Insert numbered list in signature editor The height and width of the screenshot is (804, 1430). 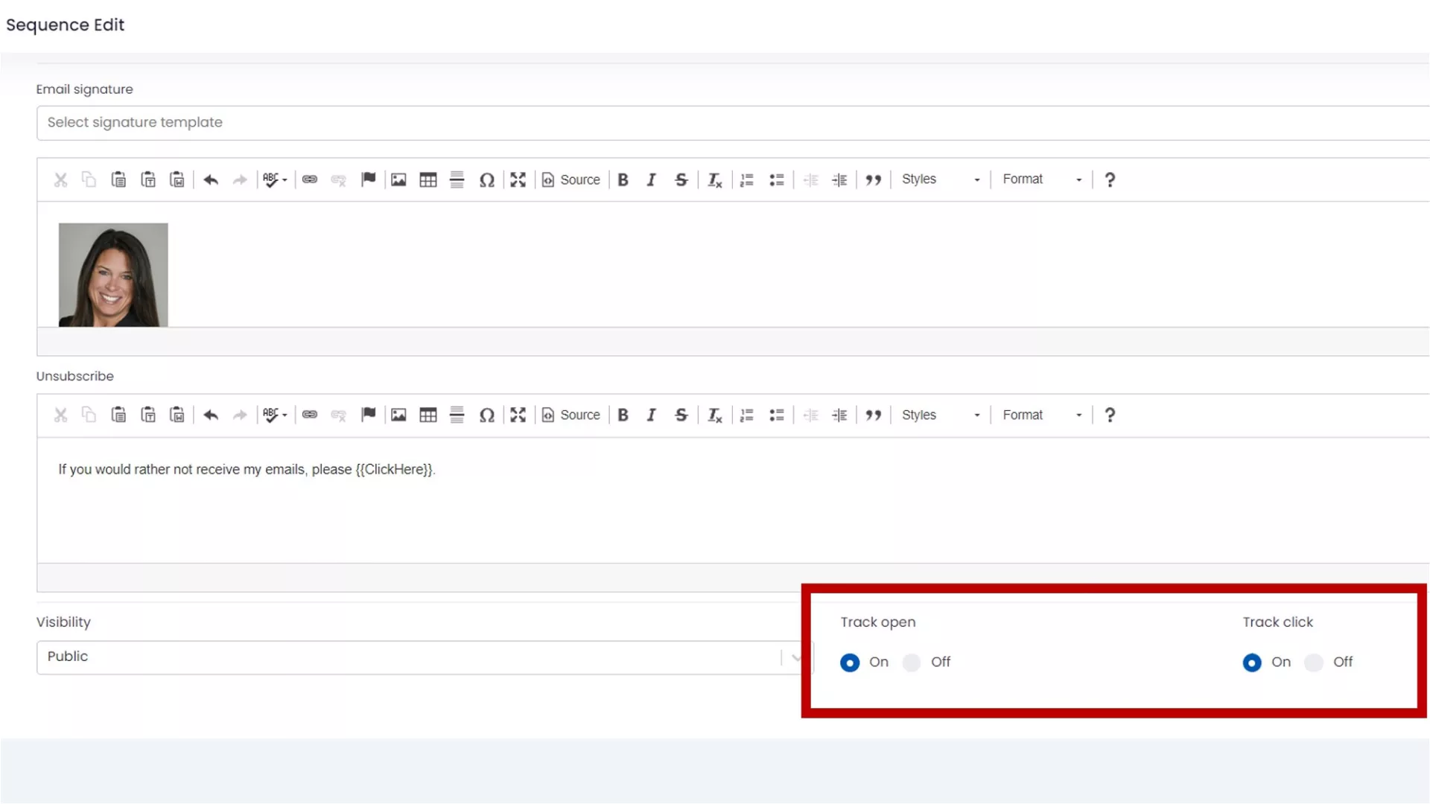pyautogui.click(x=746, y=179)
